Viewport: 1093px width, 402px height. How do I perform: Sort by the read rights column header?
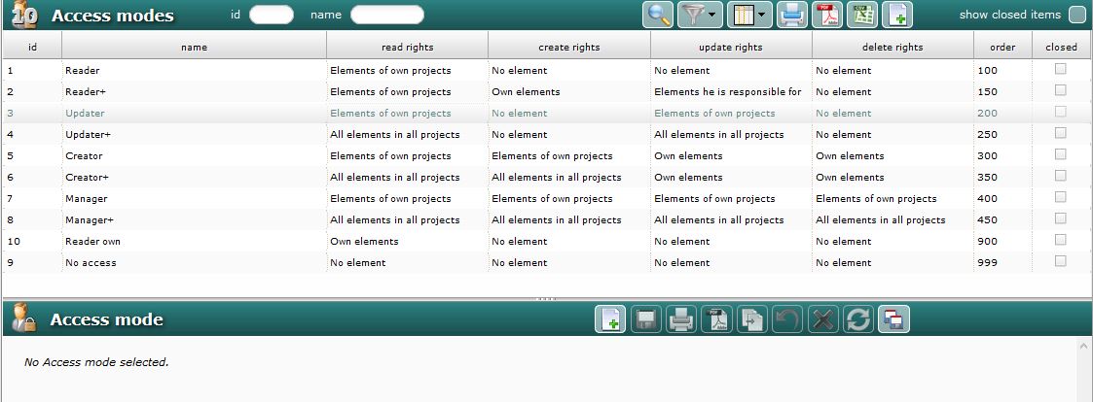pyautogui.click(x=407, y=48)
